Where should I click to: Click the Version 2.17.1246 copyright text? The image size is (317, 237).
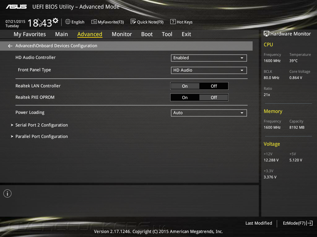tap(158, 231)
